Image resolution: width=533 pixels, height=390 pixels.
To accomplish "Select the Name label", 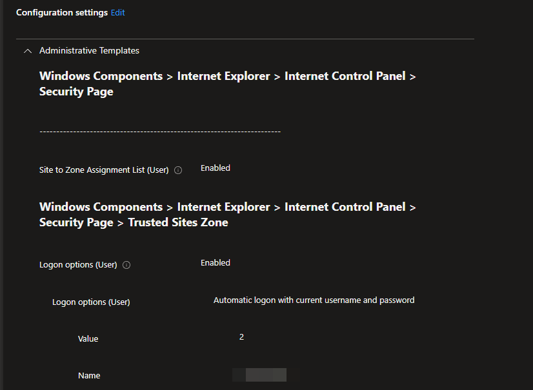I will pyautogui.click(x=89, y=376).
